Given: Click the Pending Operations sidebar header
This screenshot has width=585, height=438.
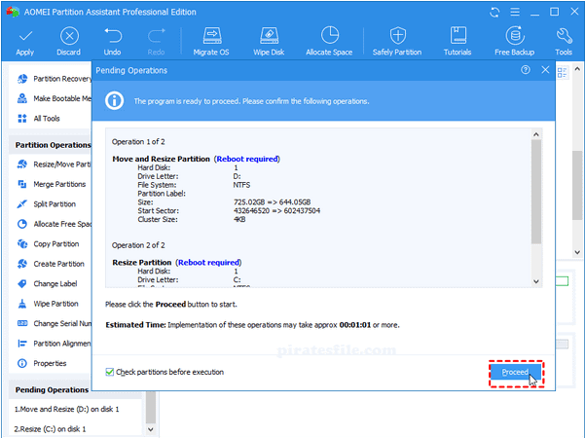Looking at the screenshot, I should tap(52, 389).
